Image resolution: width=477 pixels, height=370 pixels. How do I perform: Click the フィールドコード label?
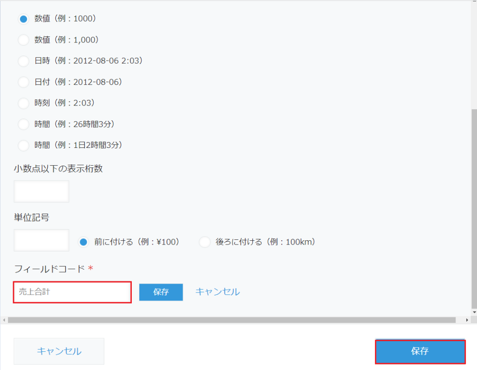tap(49, 269)
